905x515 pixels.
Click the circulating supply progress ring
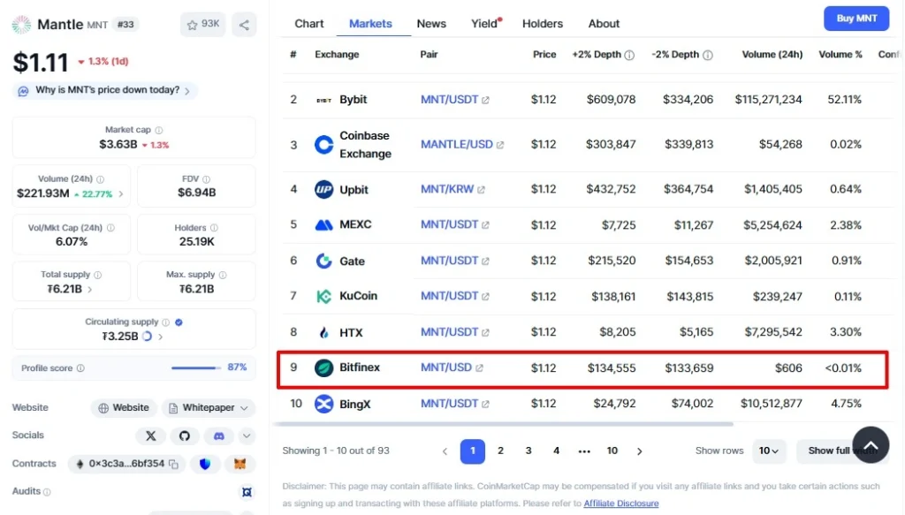(148, 337)
